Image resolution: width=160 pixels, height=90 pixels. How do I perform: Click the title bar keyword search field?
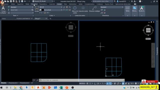coord(103,1)
